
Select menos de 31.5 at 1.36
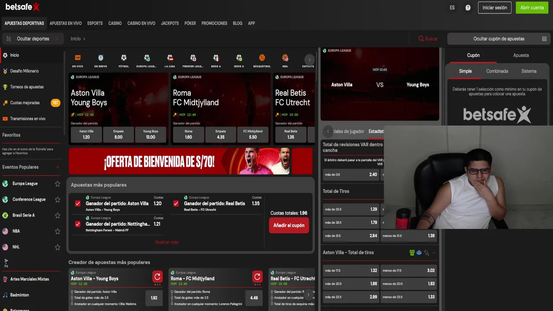pyautogui.click(x=408, y=236)
